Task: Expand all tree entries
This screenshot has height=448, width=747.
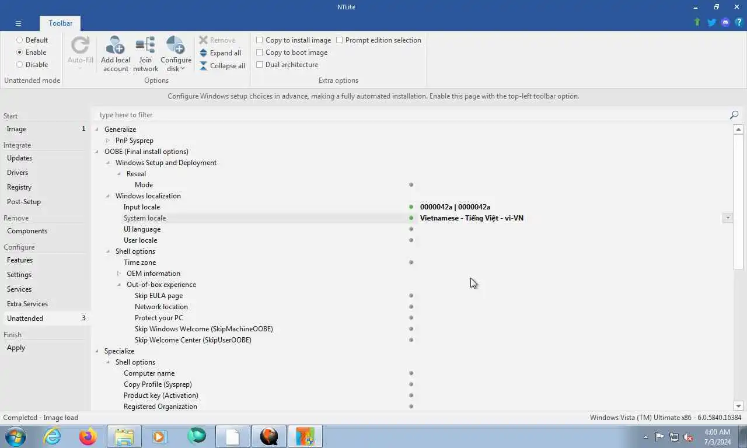Action: (x=220, y=53)
